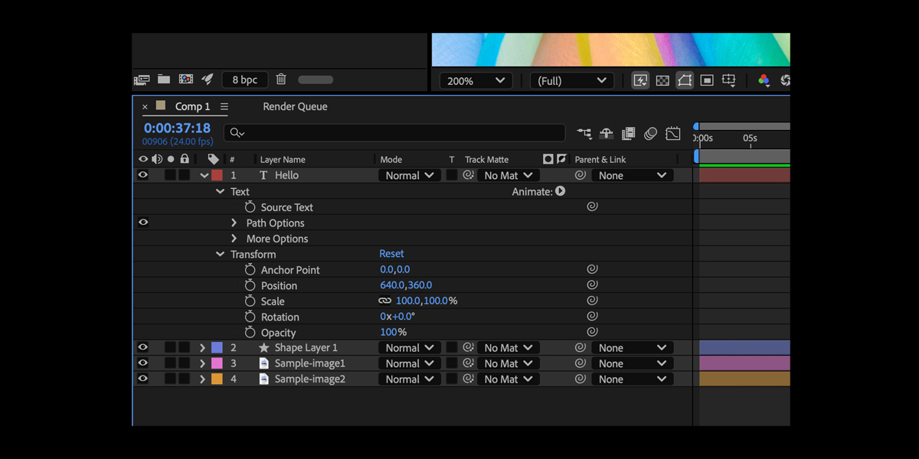919x459 pixels.
Task: Click the Source Text stopwatch icon
Action: pyautogui.click(x=250, y=207)
